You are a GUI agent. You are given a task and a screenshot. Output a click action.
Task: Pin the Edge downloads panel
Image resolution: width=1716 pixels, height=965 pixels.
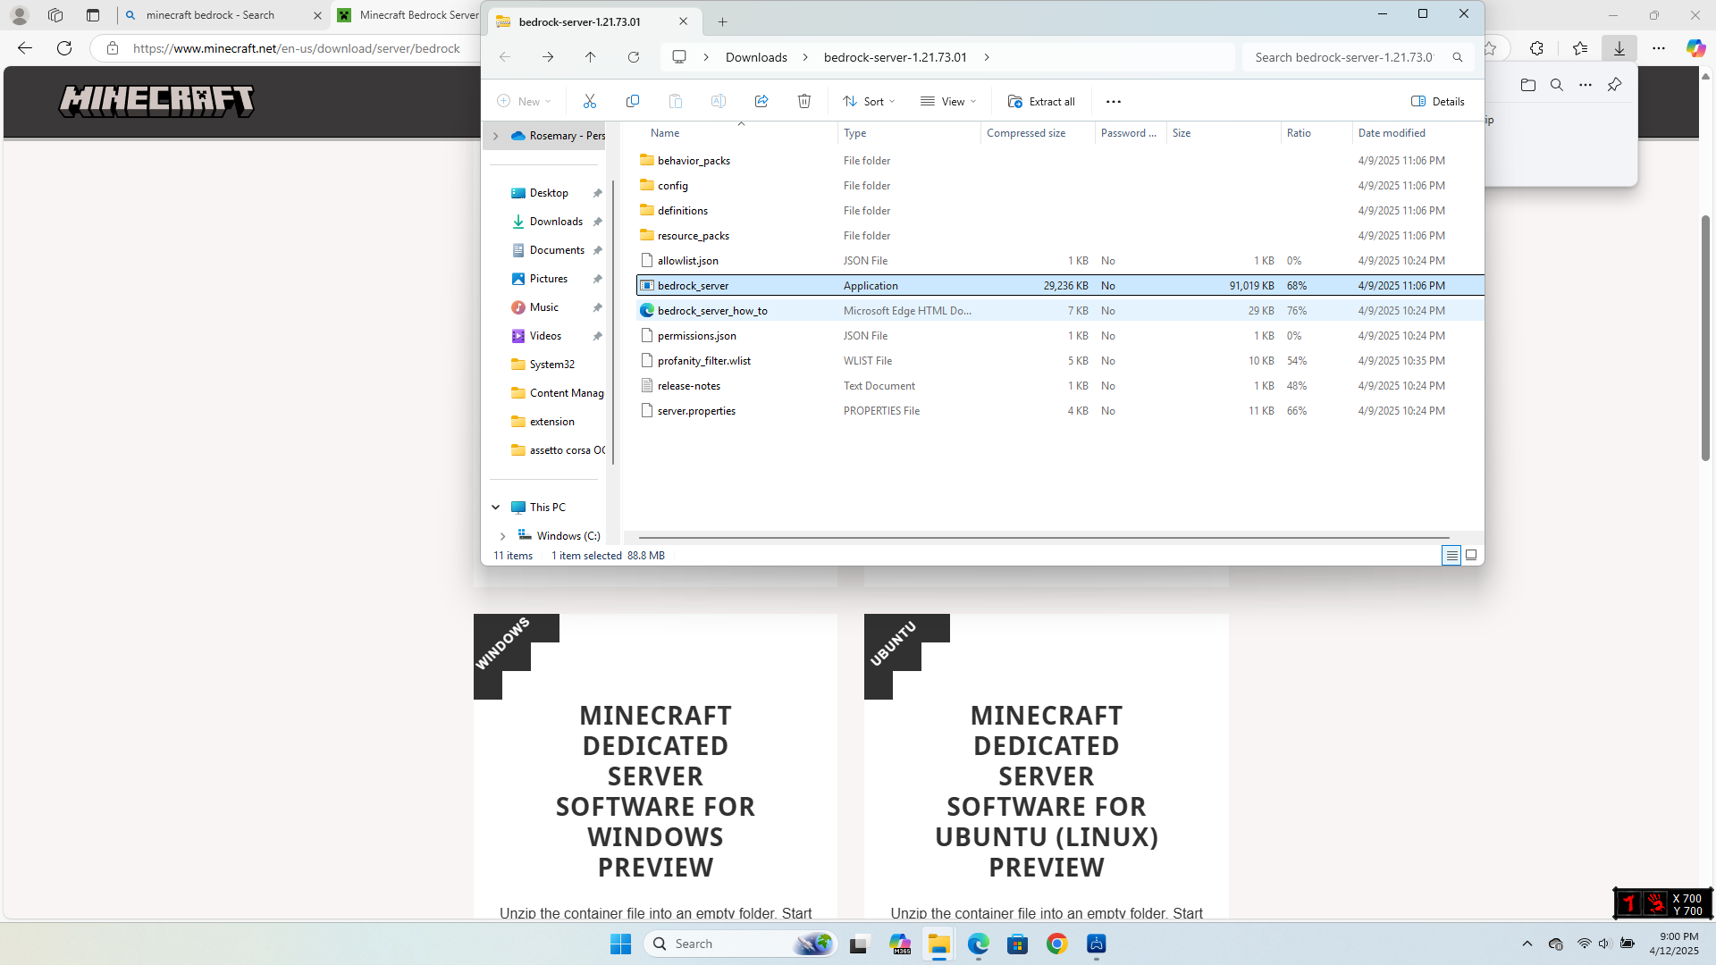[1614, 85]
